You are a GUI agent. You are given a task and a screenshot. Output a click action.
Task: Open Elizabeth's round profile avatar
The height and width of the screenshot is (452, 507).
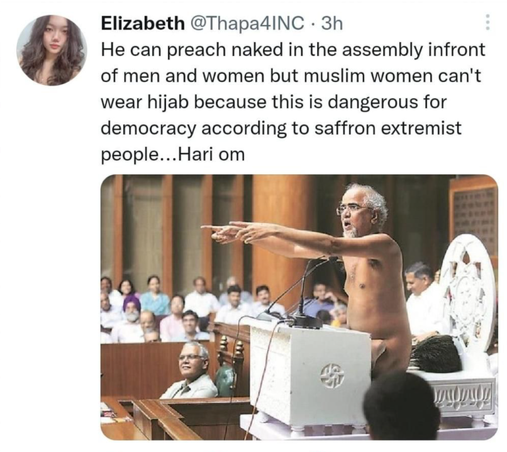(x=52, y=50)
